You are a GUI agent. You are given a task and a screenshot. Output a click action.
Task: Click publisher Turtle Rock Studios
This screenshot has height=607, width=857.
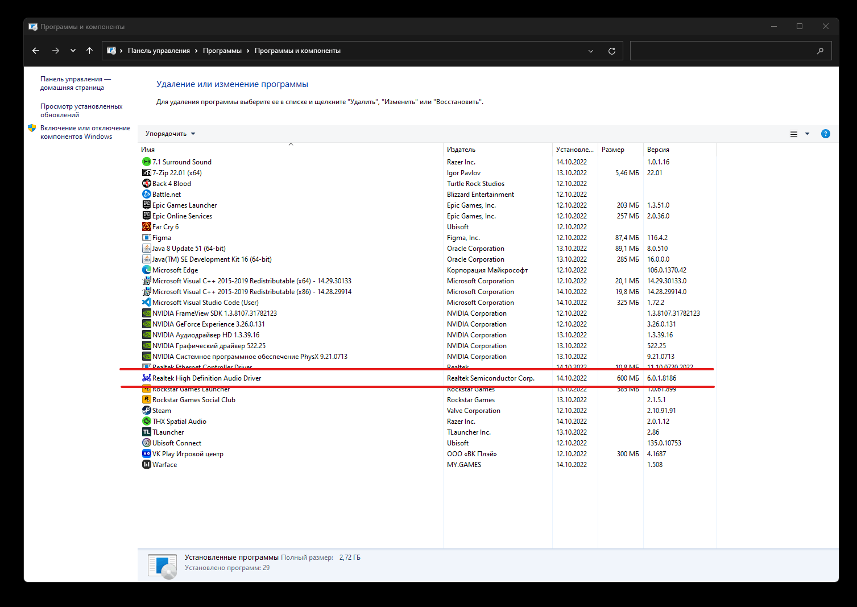[475, 184]
